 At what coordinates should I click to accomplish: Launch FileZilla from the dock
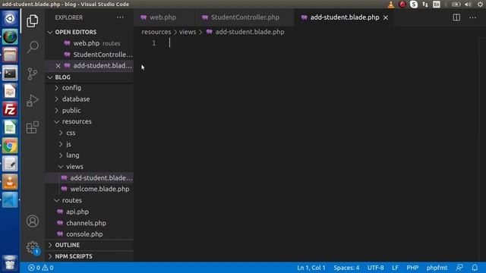tap(10, 109)
